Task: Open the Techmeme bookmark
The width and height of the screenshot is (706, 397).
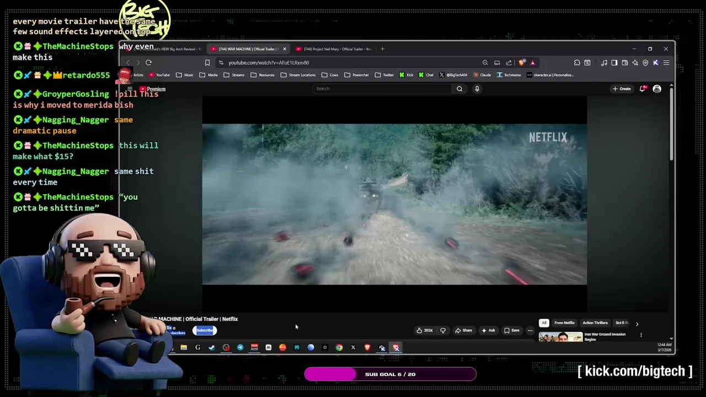Action: click(x=509, y=75)
